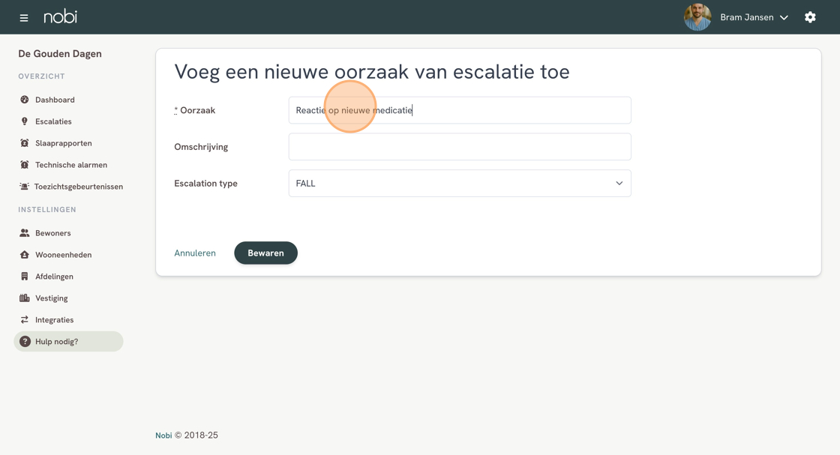Click Bram Jansen's profile picture
Viewport: 840px width, 455px height.
pyautogui.click(x=697, y=17)
